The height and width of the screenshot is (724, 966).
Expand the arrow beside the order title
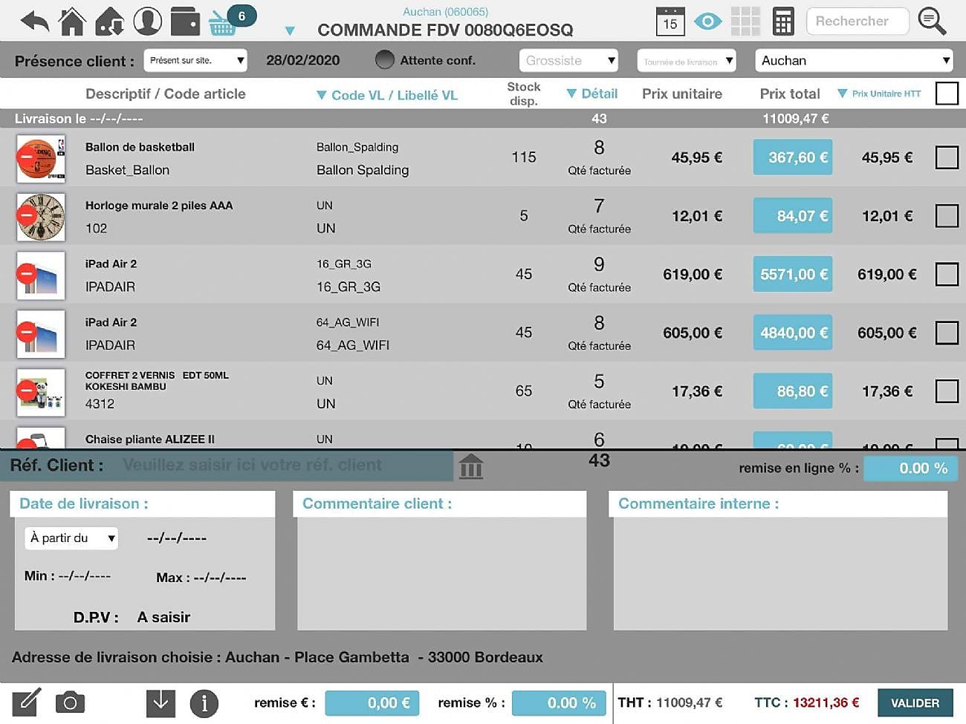pyautogui.click(x=290, y=30)
